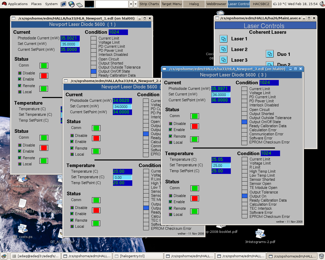
Task: Click green Comm indicator in Newport 3 Temperature status
Action: click(x=195, y=188)
